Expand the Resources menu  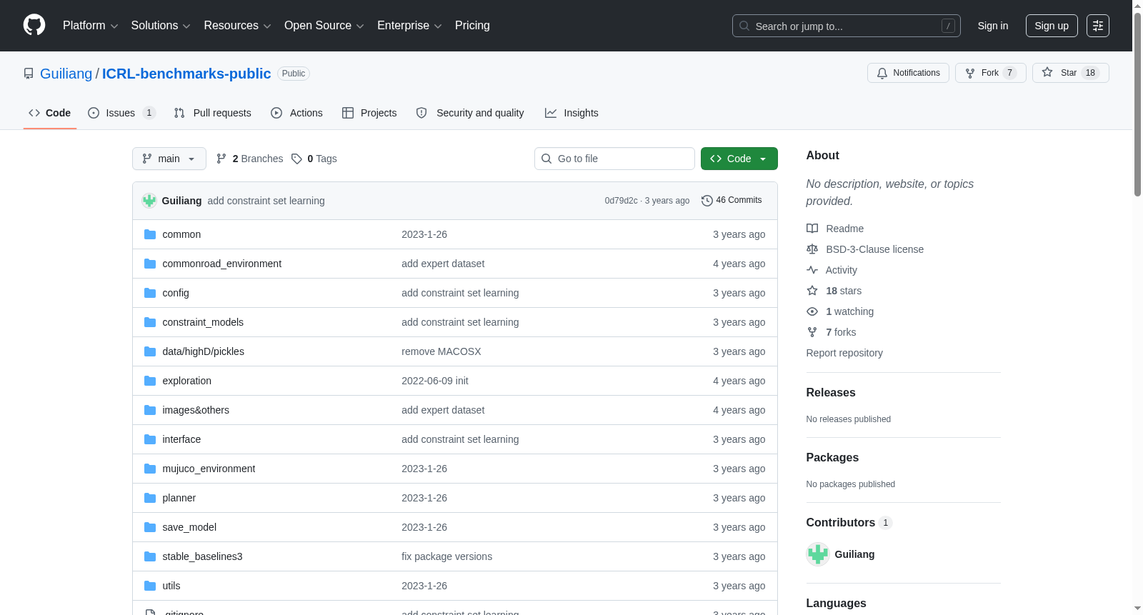(237, 26)
